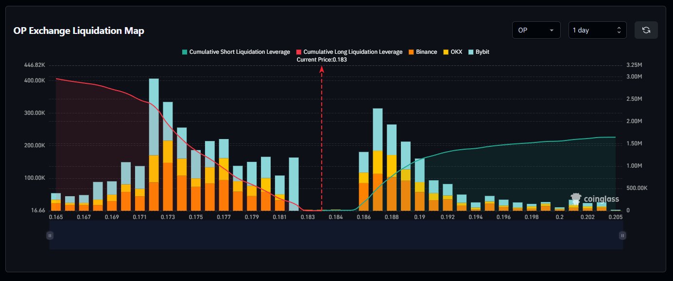Click the right range slider handle

point(622,235)
